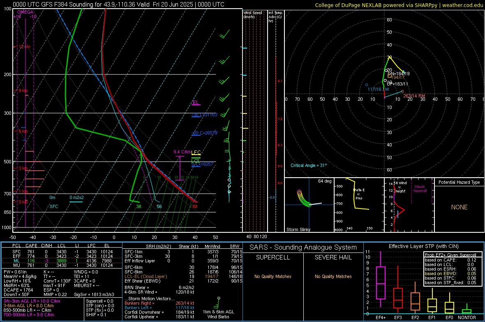This screenshot has width=485, height=322.
Task: Click the '263/14 RM' right mover label
Action: [414, 96]
